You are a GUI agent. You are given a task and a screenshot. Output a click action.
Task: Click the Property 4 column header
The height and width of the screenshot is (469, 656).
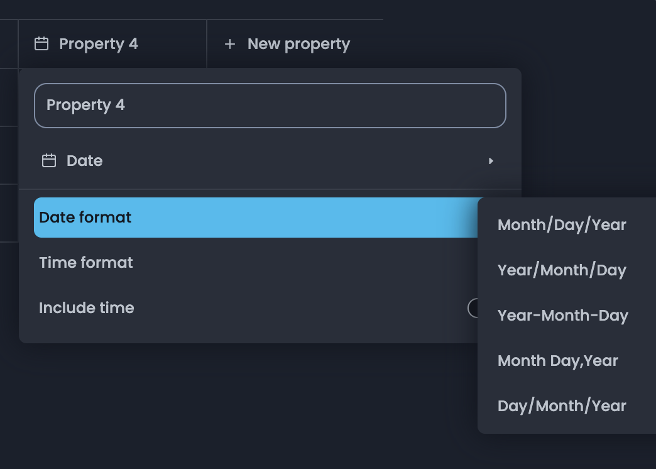pyautogui.click(x=99, y=43)
